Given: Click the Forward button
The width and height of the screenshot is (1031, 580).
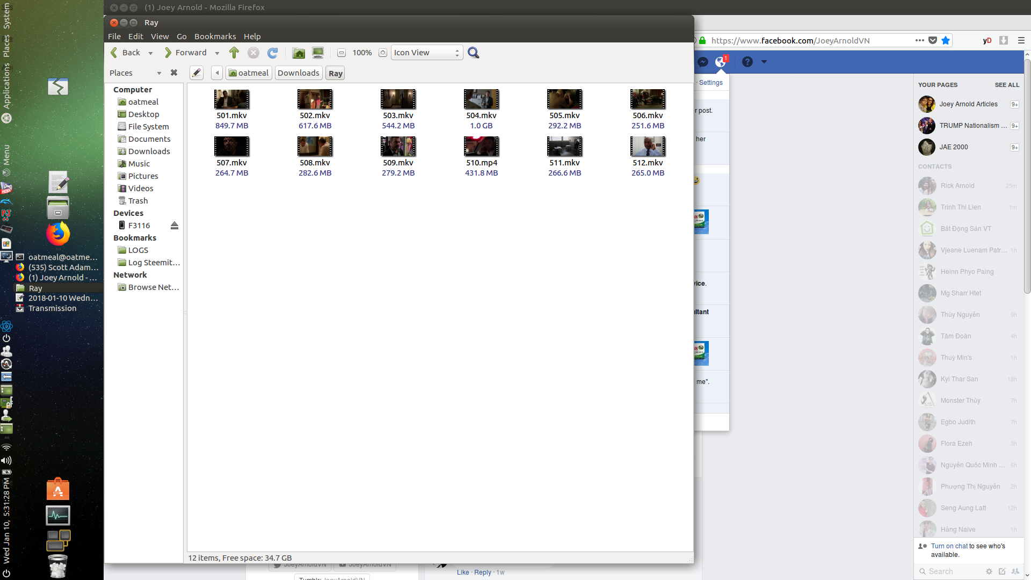Looking at the screenshot, I should [185, 53].
